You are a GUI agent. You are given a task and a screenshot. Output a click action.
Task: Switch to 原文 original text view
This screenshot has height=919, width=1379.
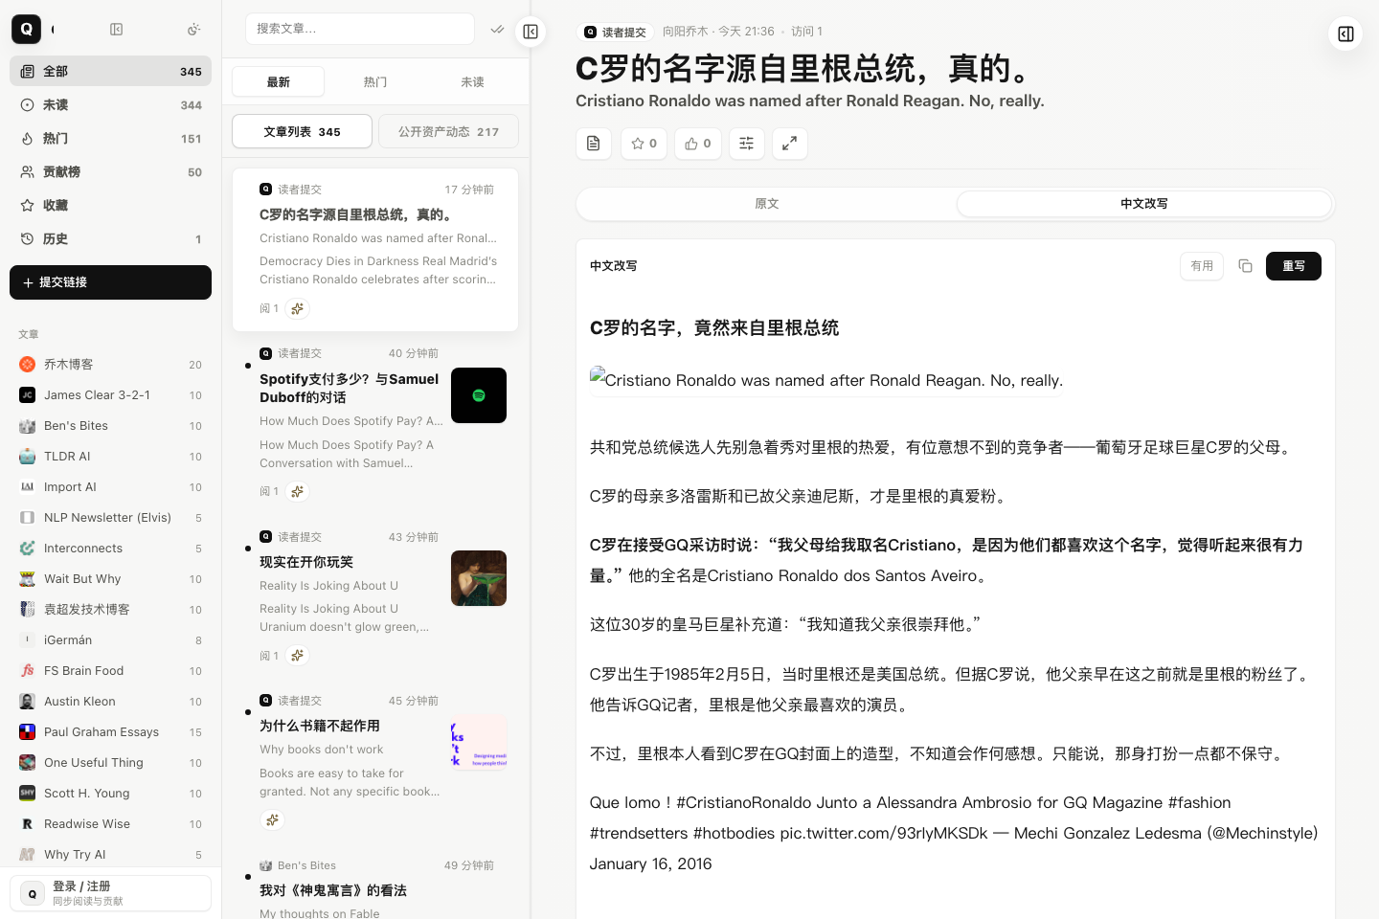click(767, 204)
